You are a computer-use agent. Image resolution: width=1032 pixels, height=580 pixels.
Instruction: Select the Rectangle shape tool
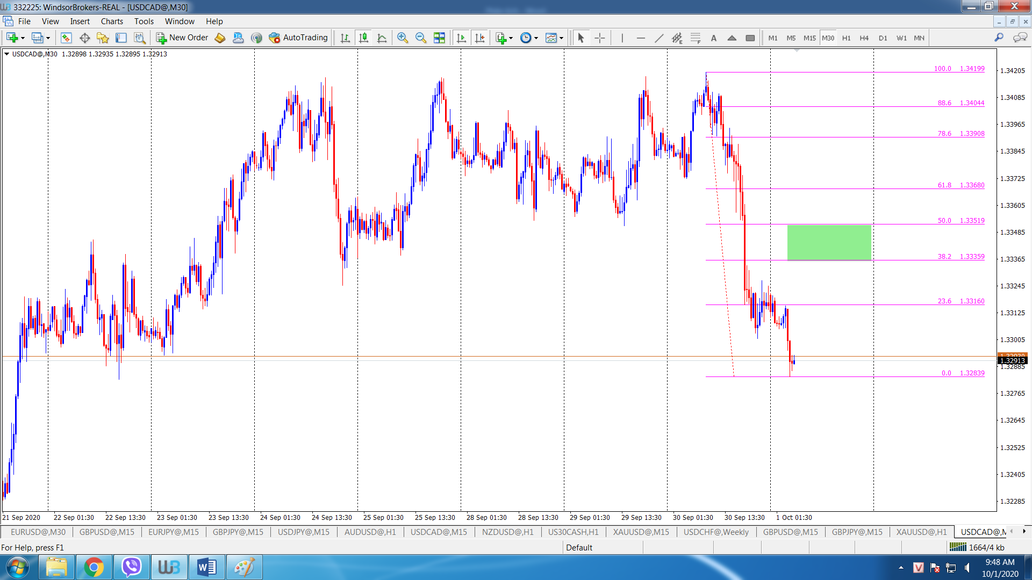pyautogui.click(x=750, y=38)
